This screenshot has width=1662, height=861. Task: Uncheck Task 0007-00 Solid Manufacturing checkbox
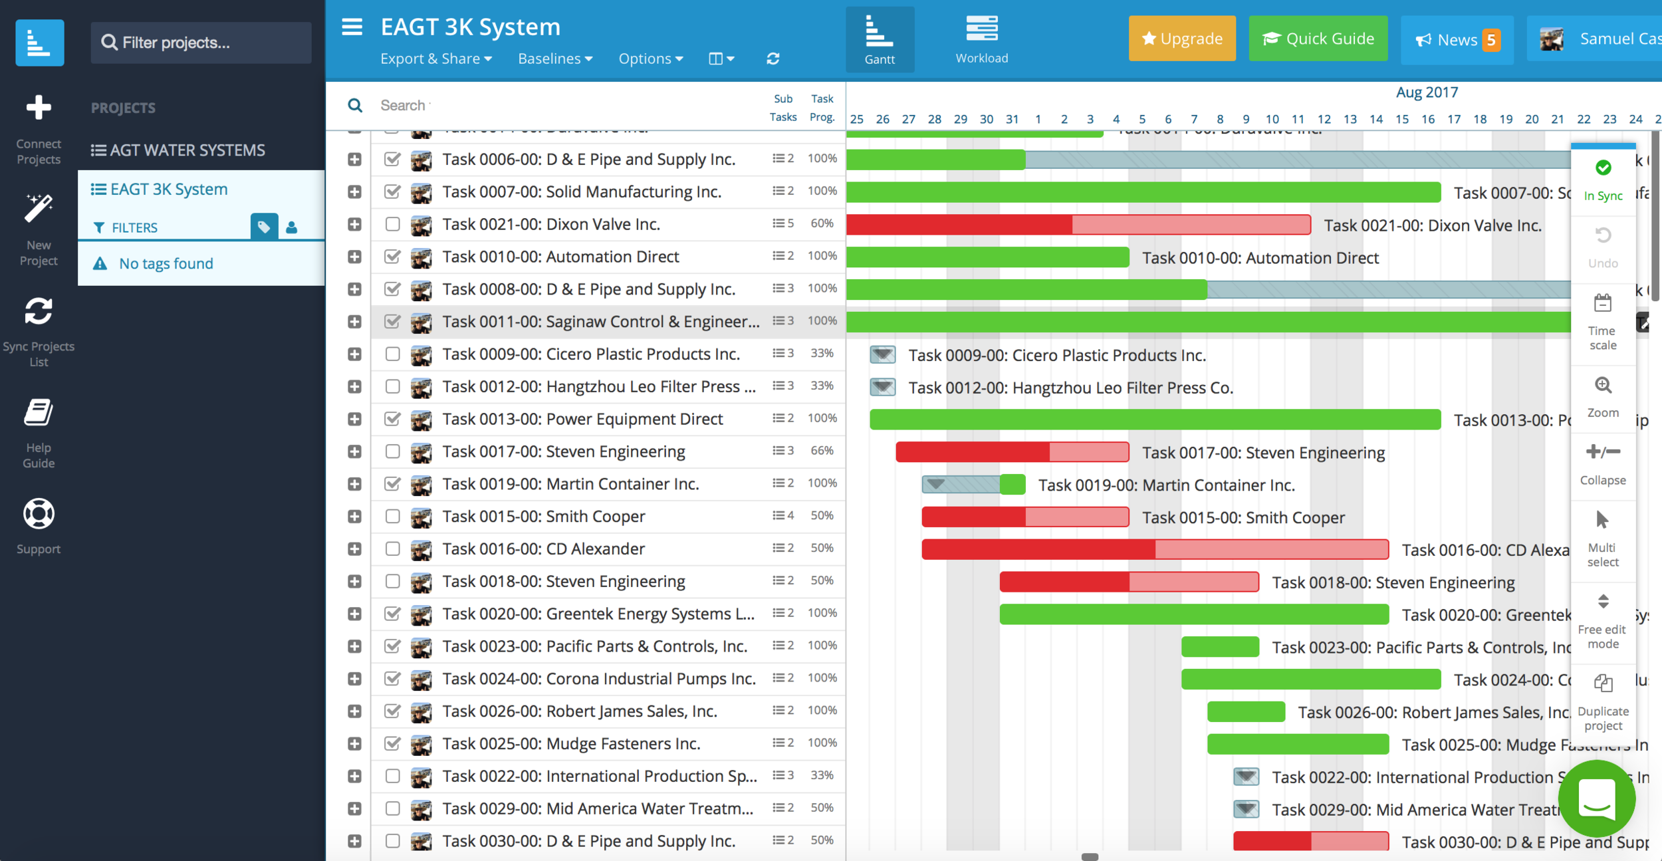392,191
